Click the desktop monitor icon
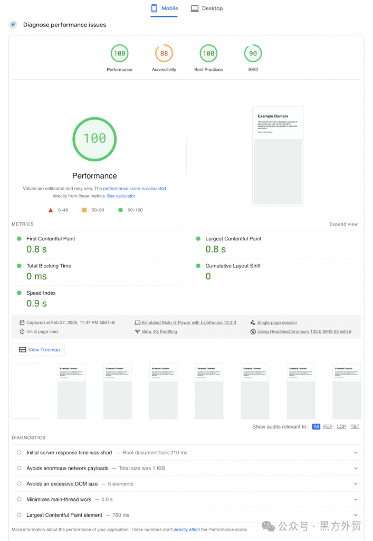The width and height of the screenshot is (373, 541). pos(195,8)
